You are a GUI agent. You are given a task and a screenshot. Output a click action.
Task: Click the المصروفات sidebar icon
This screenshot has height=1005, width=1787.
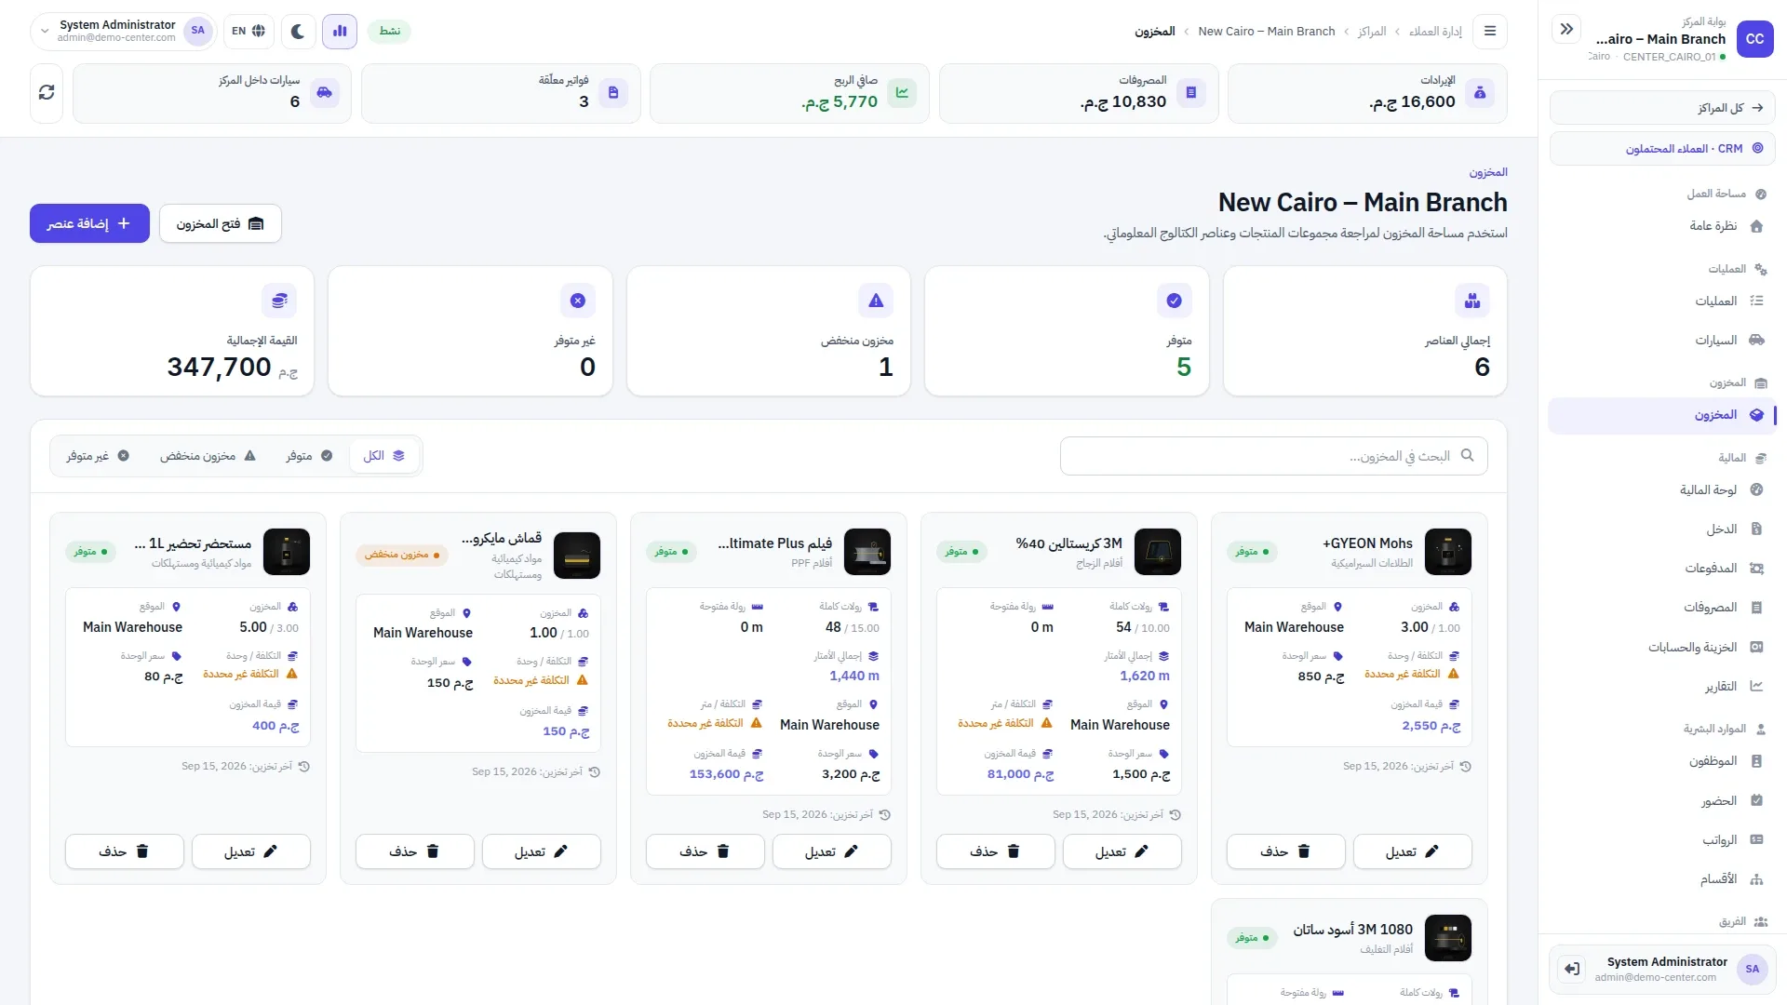(1756, 608)
